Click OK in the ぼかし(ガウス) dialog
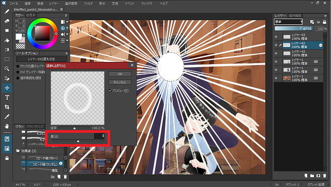The height and width of the screenshot is (187, 331). (x=120, y=74)
